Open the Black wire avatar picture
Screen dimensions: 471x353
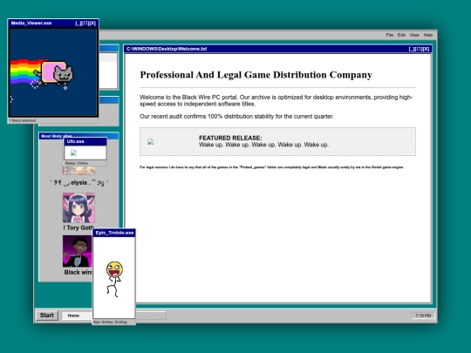point(78,251)
